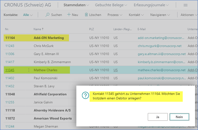Open contact number 11306 link
The height and width of the screenshot is (130, 198).
click(x=10, y=54)
